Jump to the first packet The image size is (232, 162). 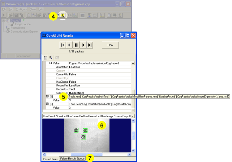tap(63, 45)
